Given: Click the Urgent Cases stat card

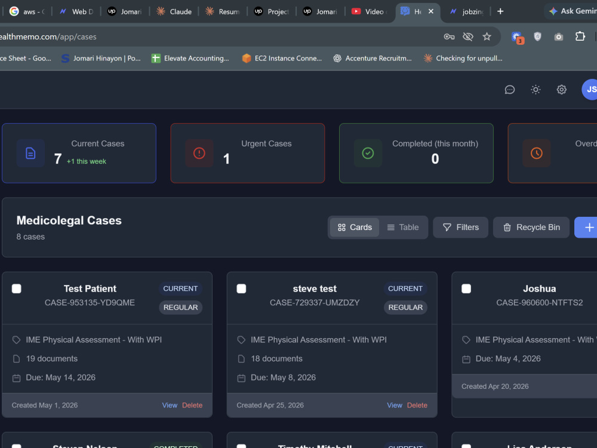Looking at the screenshot, I should [x=248, y=153].
